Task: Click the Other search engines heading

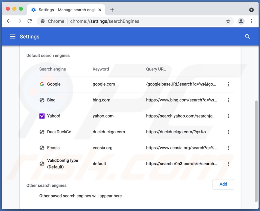Action: pyautogui.click(x=46, y=185)
